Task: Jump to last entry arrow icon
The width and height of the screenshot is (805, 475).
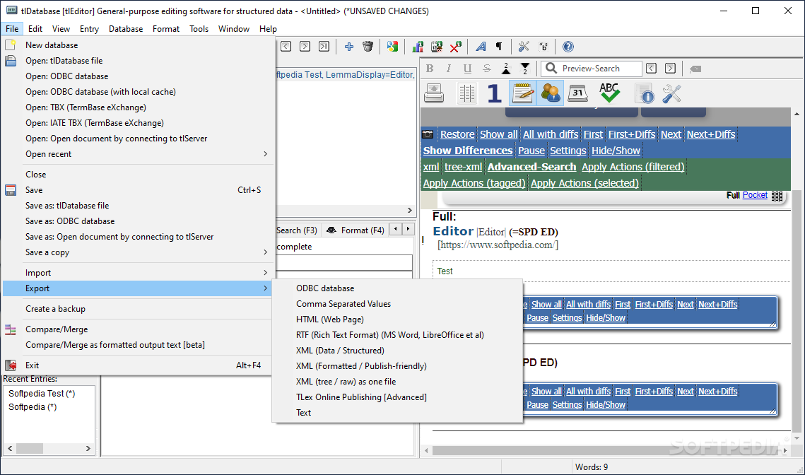Action: (x=324, y=47)
